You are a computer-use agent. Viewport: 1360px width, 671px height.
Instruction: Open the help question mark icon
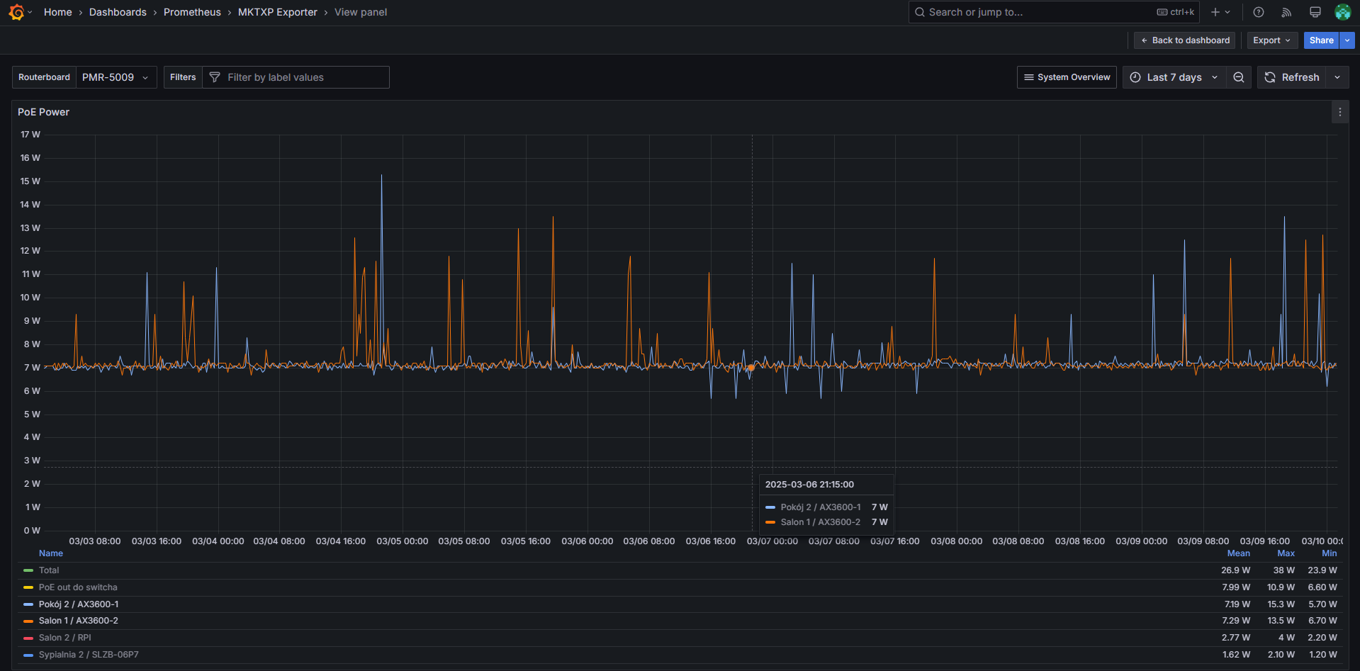(1259, 12)
